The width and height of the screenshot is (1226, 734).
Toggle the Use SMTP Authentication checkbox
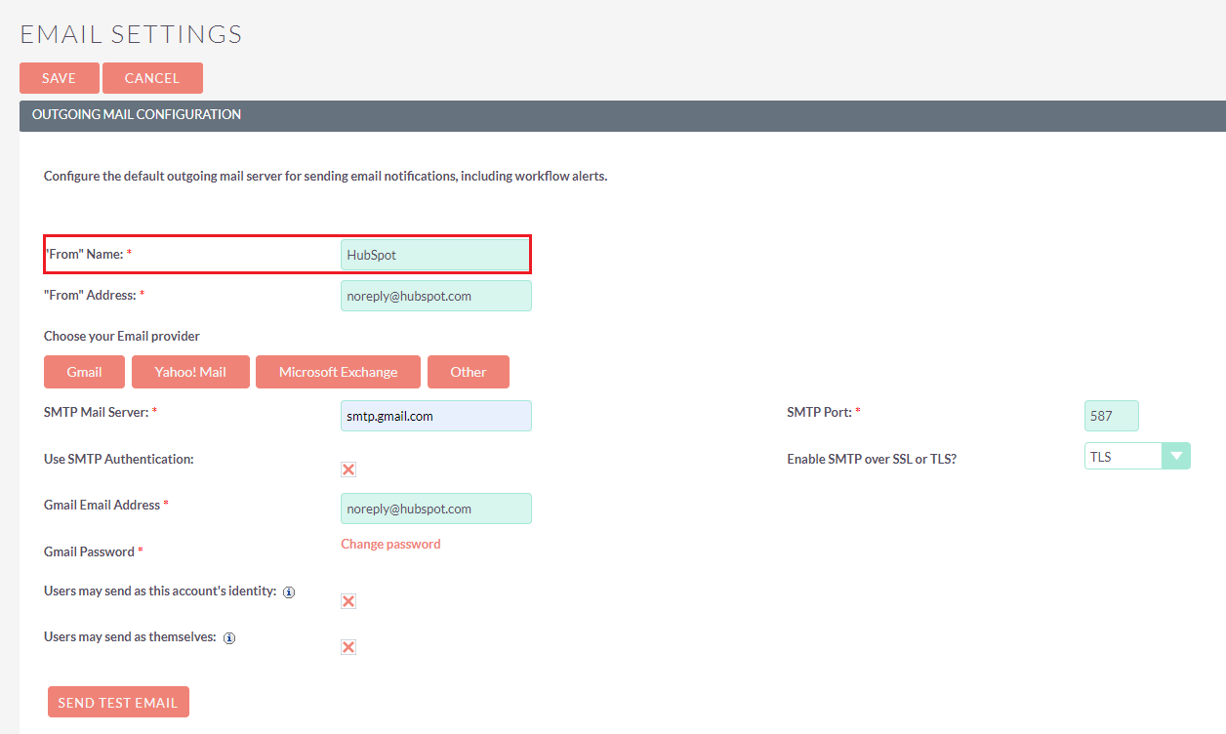(348, 469)
